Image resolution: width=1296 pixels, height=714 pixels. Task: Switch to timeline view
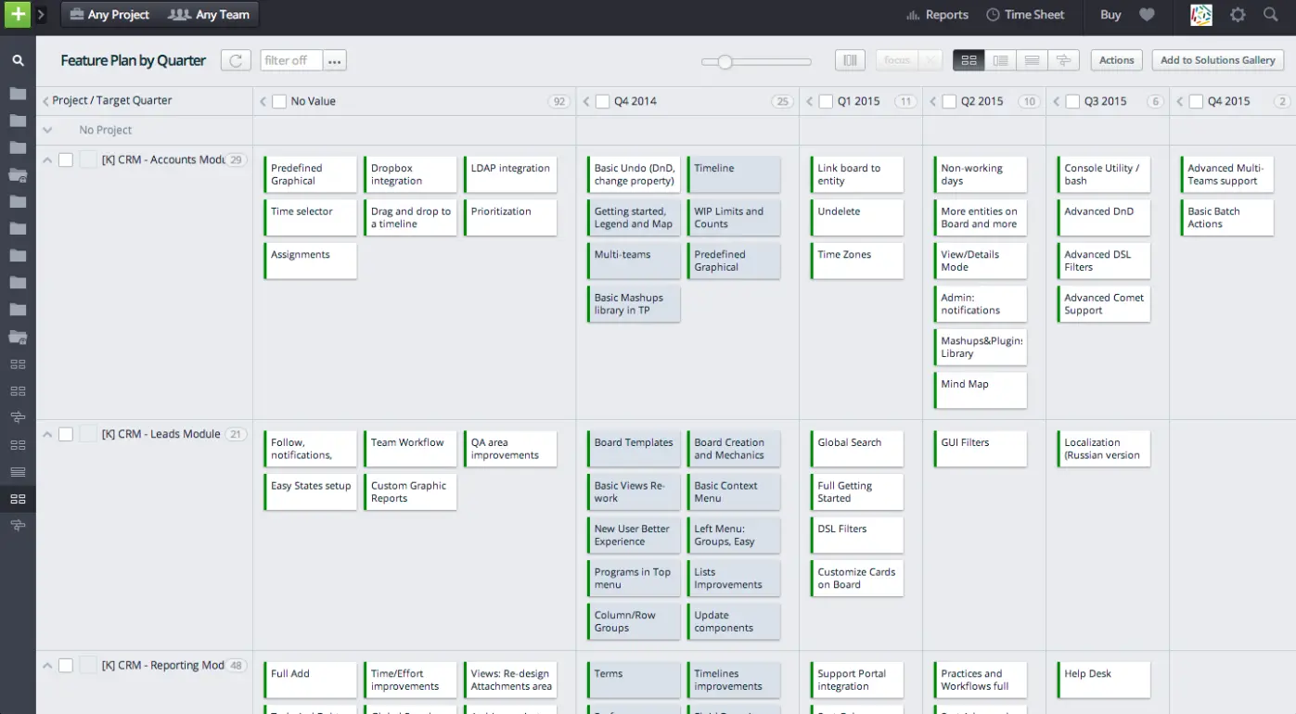[x=1063, y=60]
